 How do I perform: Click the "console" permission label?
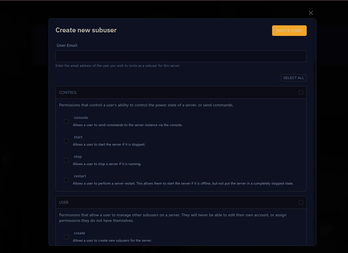coord(81,118)
